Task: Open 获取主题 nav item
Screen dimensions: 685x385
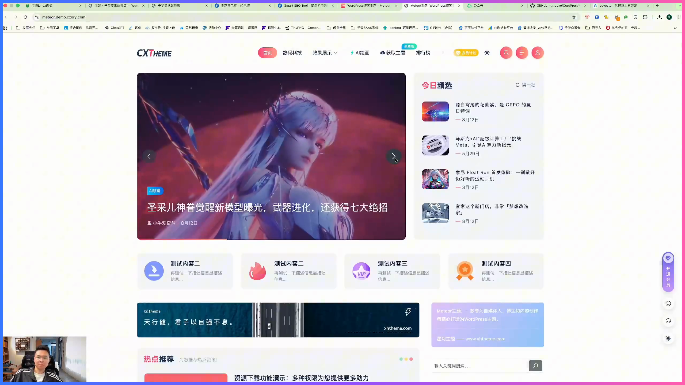Action: (x=393, y=53)
